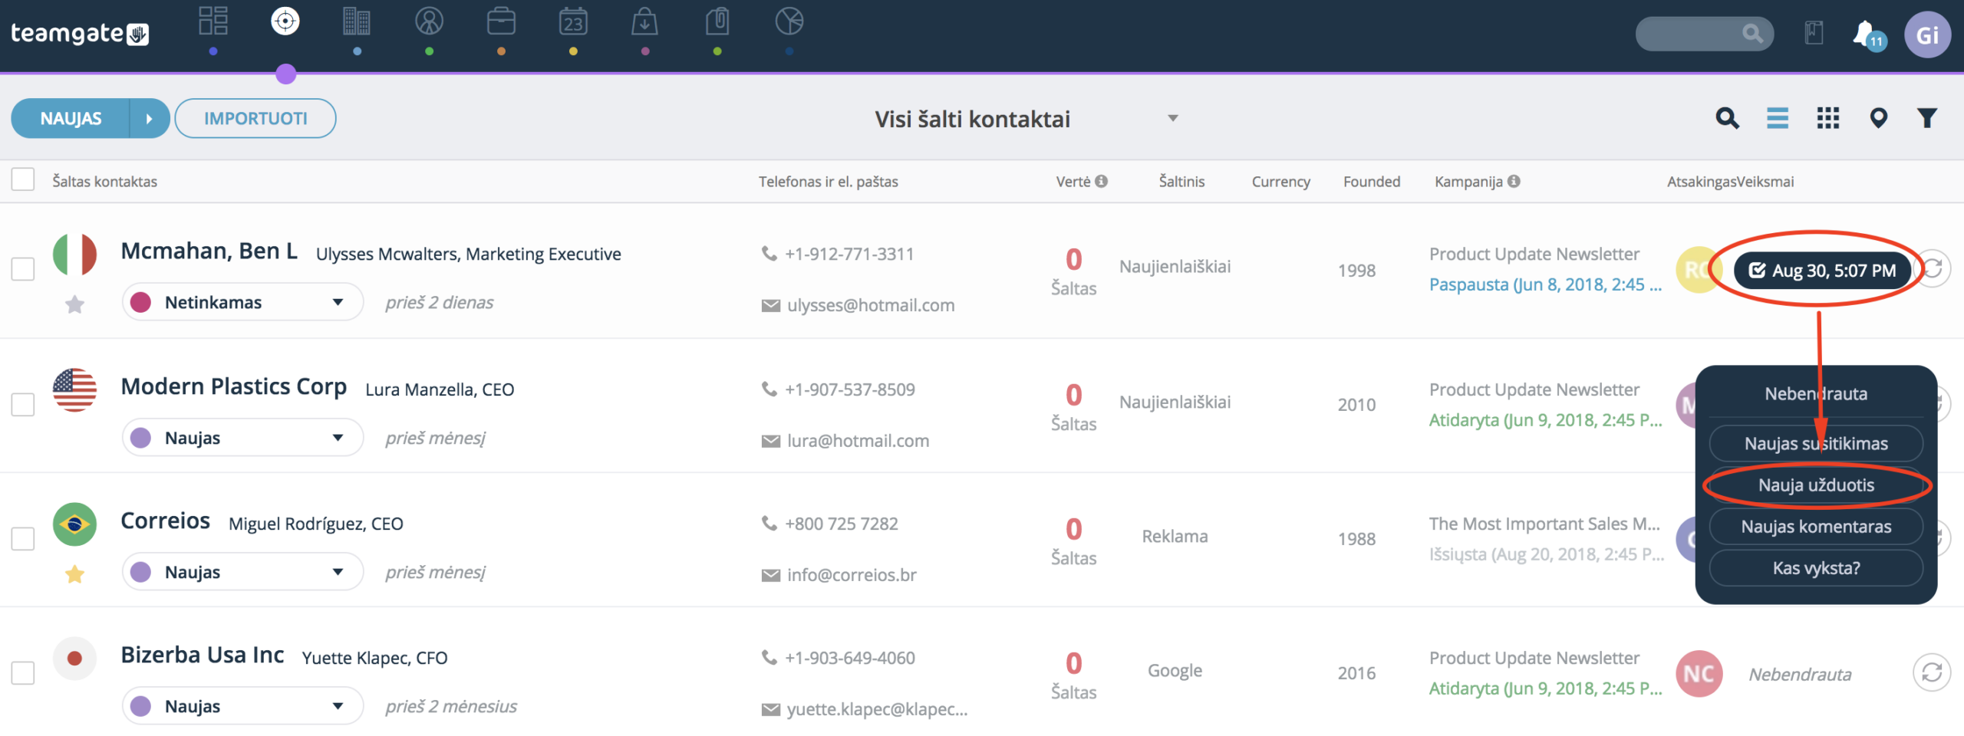Screen dimensions: 1964x736
Task: Check the Bizerba Usa Inc row checkbox
Action: tap(23, 672)
